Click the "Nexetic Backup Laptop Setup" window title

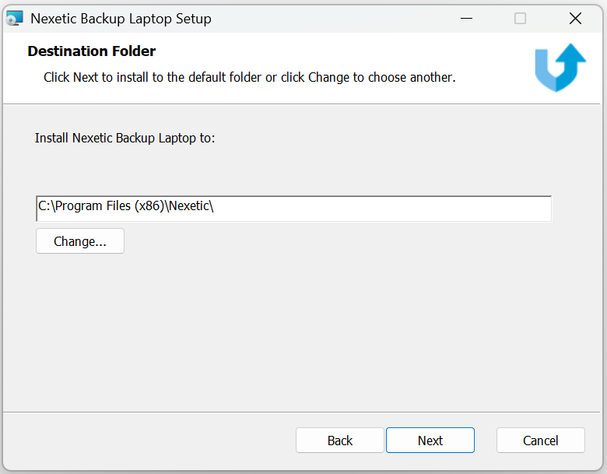point(121,19)
